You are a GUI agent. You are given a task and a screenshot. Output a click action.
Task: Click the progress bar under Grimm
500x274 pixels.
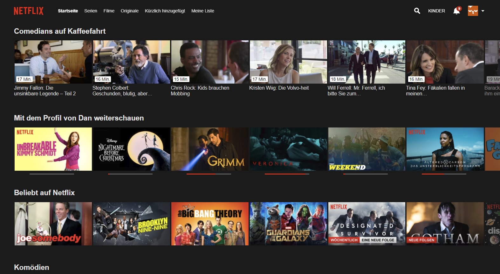coord(209,174)
